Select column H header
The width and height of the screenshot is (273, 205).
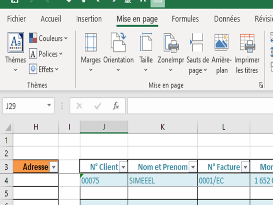[x=36, y=127]
